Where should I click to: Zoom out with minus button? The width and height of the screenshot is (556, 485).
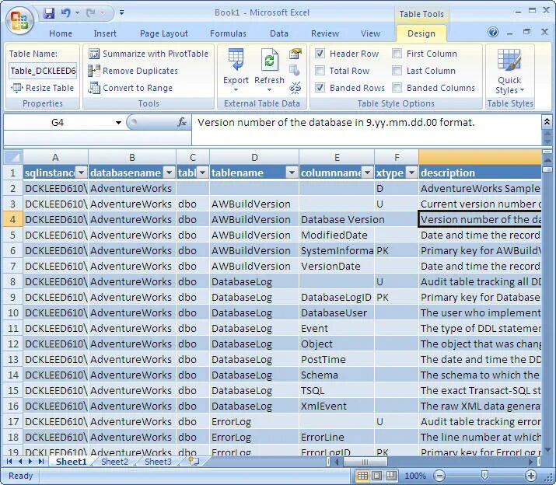[x=439, y=476]
